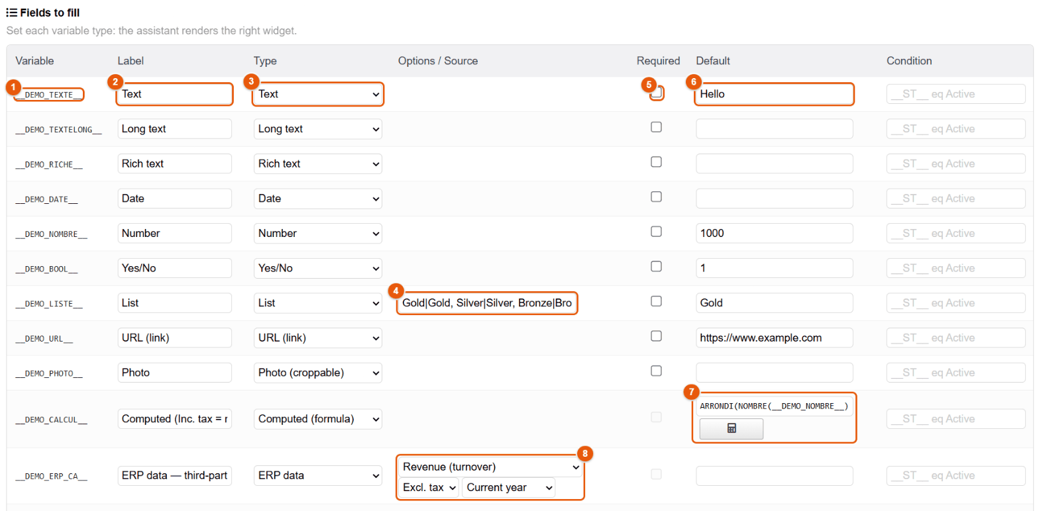Viewport: 1039px width, 511px height.
Task: Tick the Required checkbox for __DEMO_TEXTE__
Action: point(656,93)
